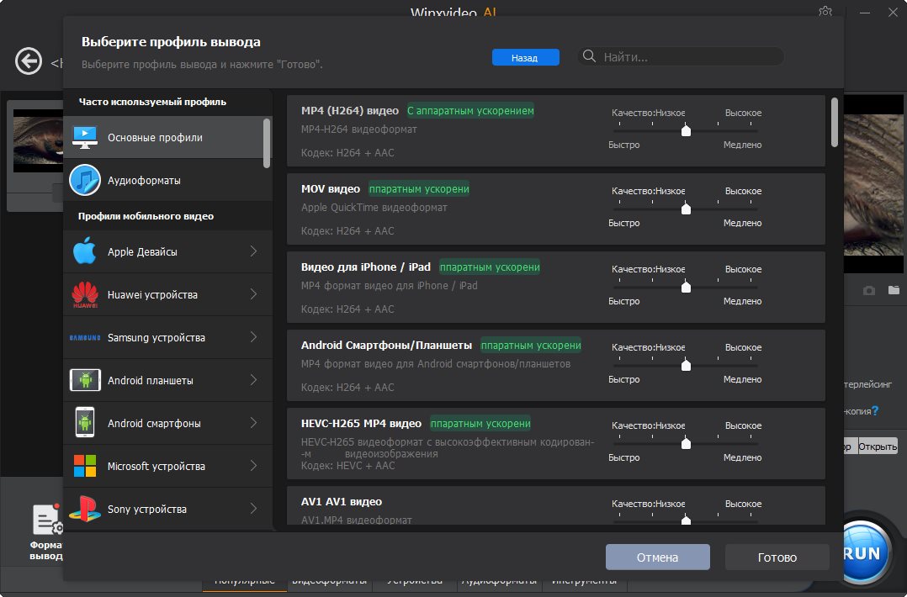
Task: Click the Основные профили monitor icon
Action: point(85,137)
